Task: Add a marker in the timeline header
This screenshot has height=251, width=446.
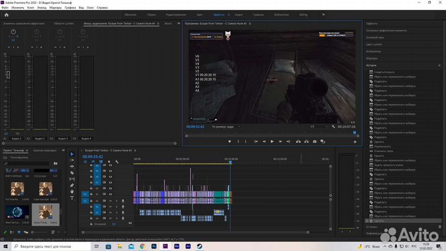Action: (109, 162)
